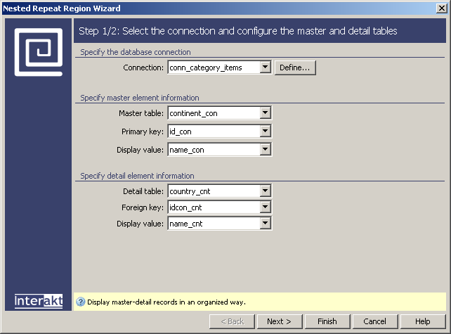
Task: Open the Detail table dropdown
Action: pyautogui.click(x=265, y=191)
